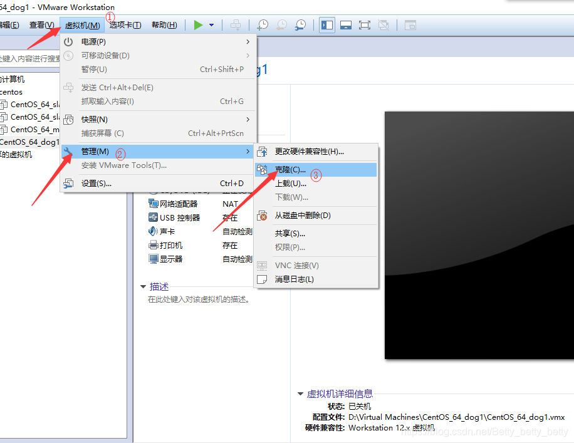Viewport: 574px width, 443px height.
Task: Click the console view toolbar icon
Action: (x=410, y=25)
